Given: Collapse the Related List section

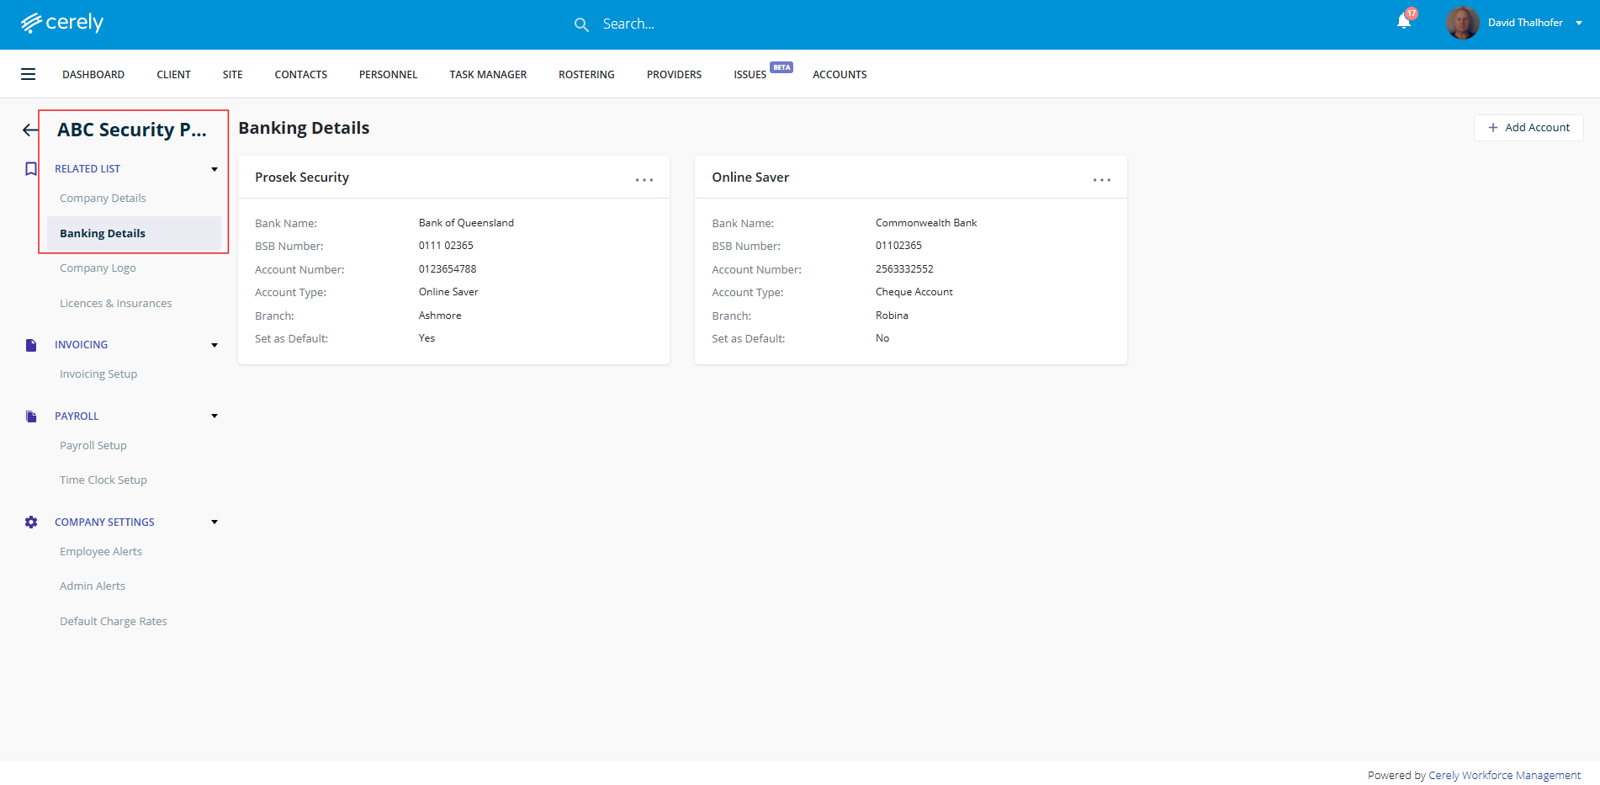Looking at the screenshot, I should click(215, 169).
